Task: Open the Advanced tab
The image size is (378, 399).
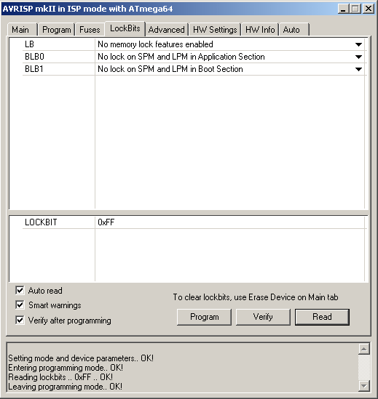Action: click(167, 30)
